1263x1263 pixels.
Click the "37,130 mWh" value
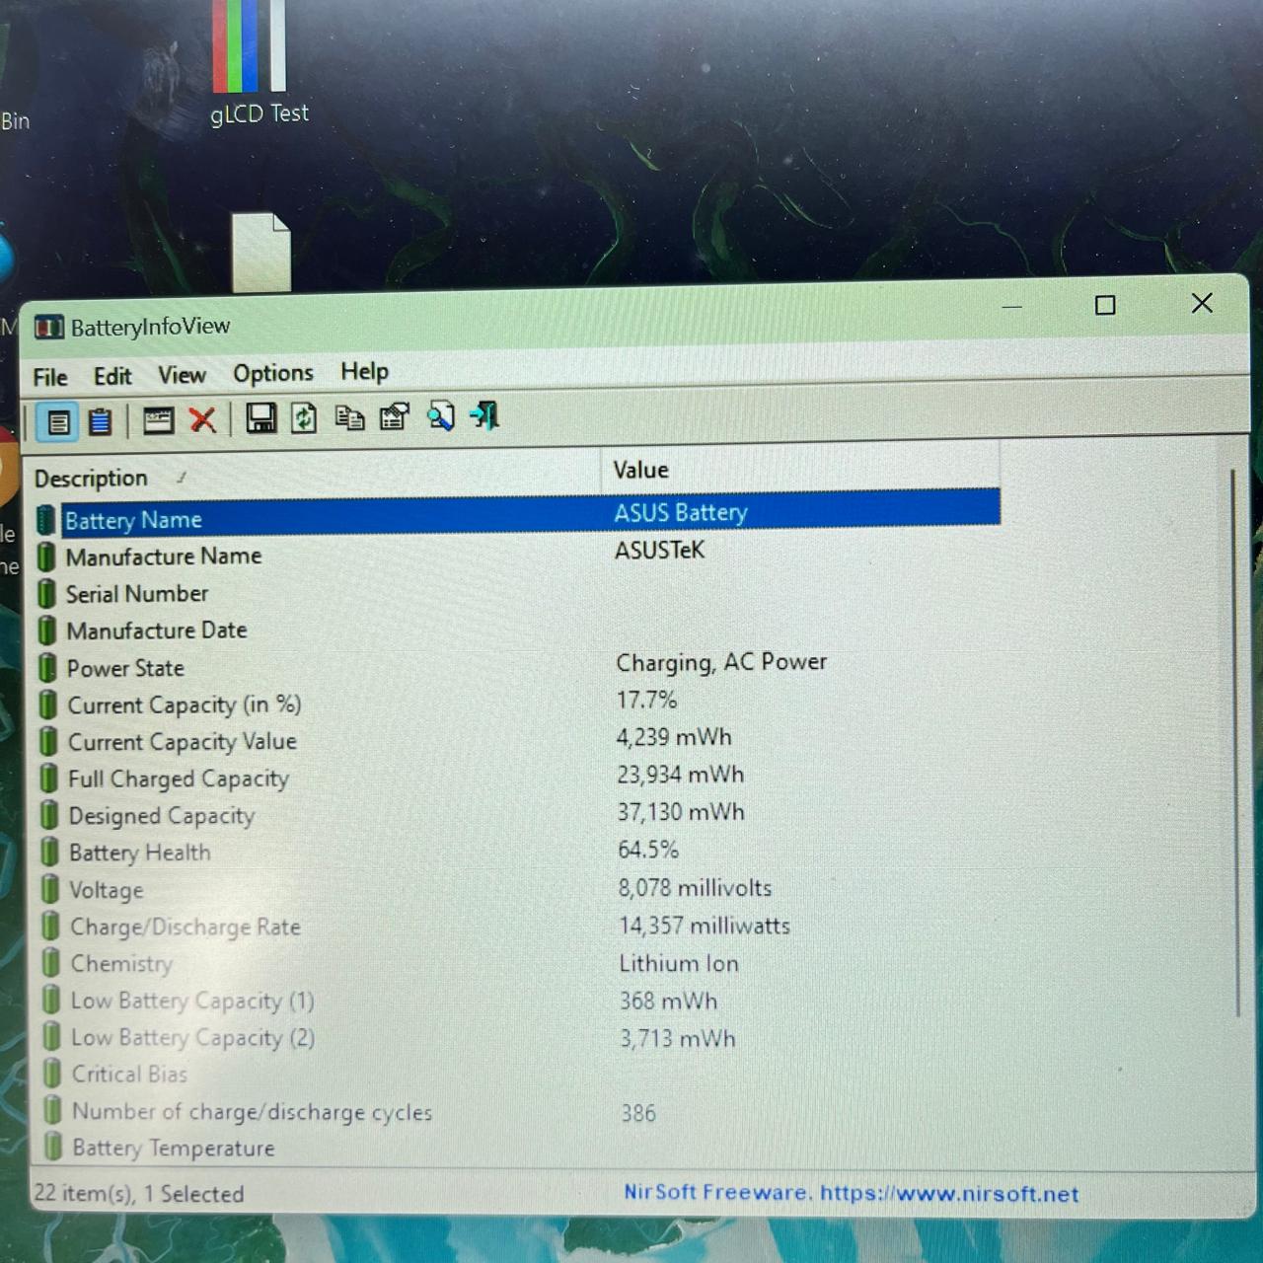point(681,812)
